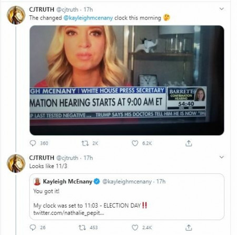Share the 'Looks like 11/3' tweet
The image size is (237, 235).
189,228
